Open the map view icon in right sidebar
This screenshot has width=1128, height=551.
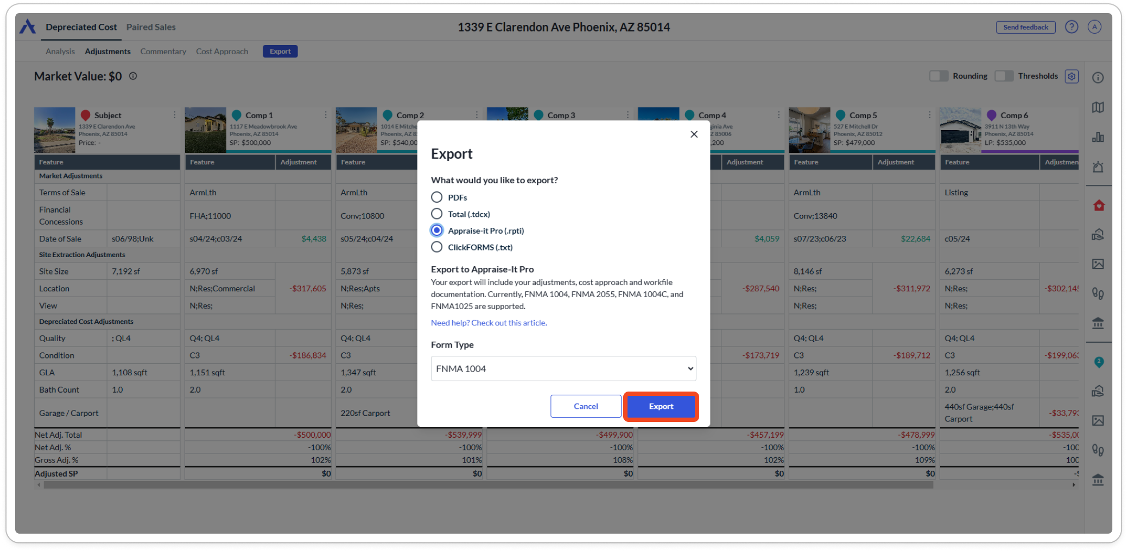[1098, 107]
